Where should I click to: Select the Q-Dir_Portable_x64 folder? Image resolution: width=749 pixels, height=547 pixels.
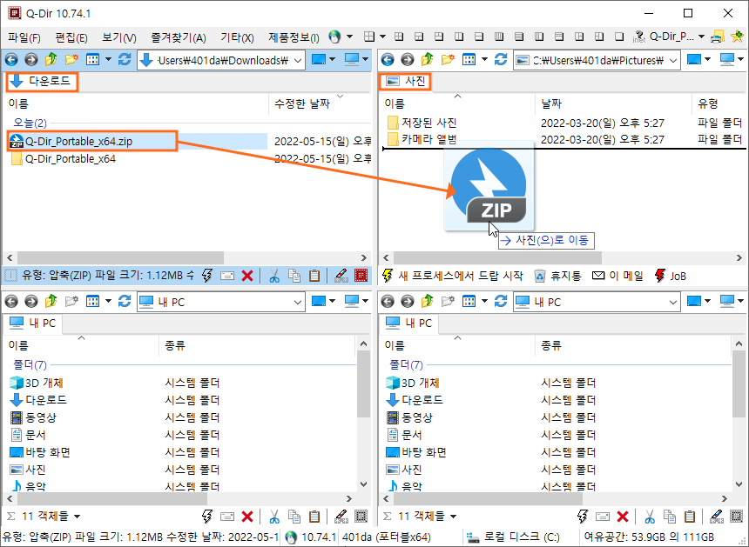tap(71, 159)
